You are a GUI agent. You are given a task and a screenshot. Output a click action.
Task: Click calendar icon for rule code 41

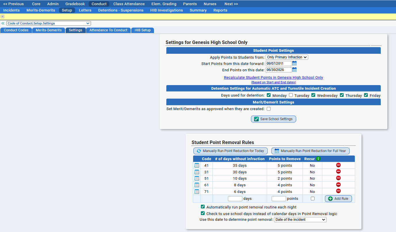click(x=197, y=165)
